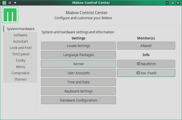Screen dimensions: 182x120
Task: Minimize the Mabox Control Center window
Action: click(x=167, y=3)
